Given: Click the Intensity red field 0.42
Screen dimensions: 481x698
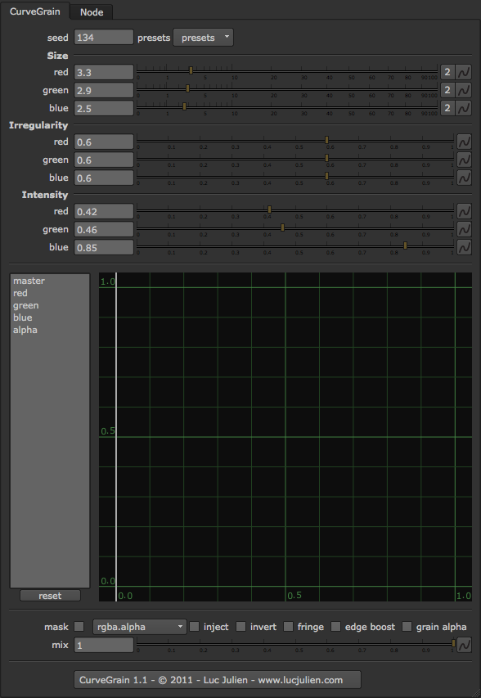Looking at the screenshot, I should coord(104,211).
